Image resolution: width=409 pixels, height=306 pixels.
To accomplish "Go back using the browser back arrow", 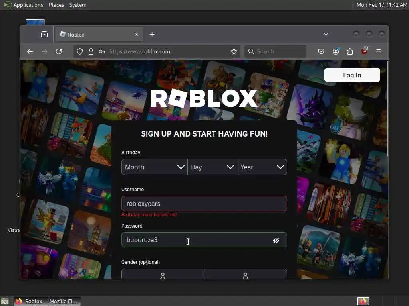I will [x=30, y=51].
